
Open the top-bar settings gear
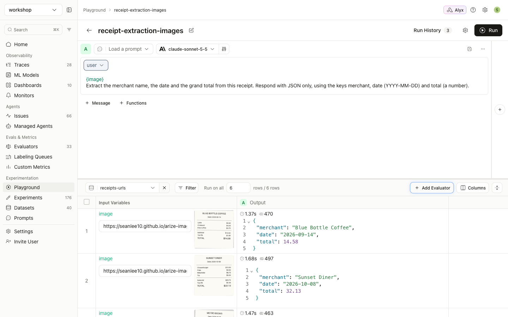coord(485,10)
